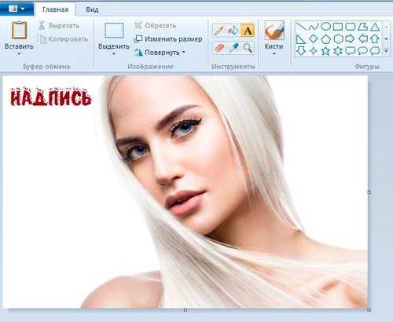
Task: Select the Color picker eyedropper tool
Action: (x=233, y=48)
